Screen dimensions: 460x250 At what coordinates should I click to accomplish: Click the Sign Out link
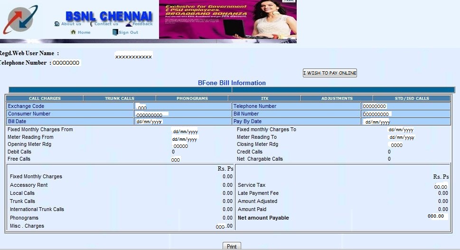[128, 32]
